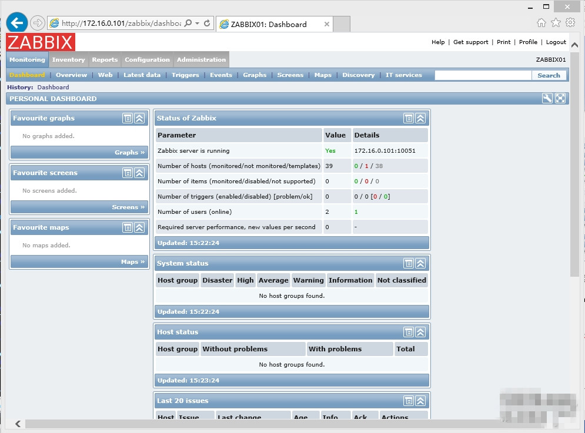Screen dimensions: 585x433
Task: Collapse the Favourite maps widget
Action: [139, 227]
